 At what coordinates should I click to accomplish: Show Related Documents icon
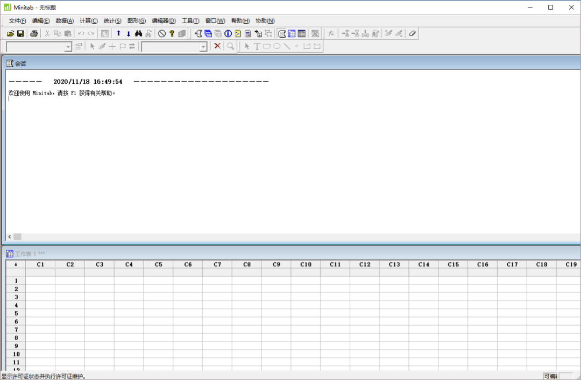(258, 34)
